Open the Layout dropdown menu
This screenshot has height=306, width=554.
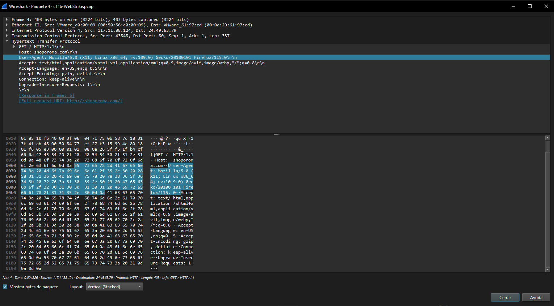coord(114,287)
